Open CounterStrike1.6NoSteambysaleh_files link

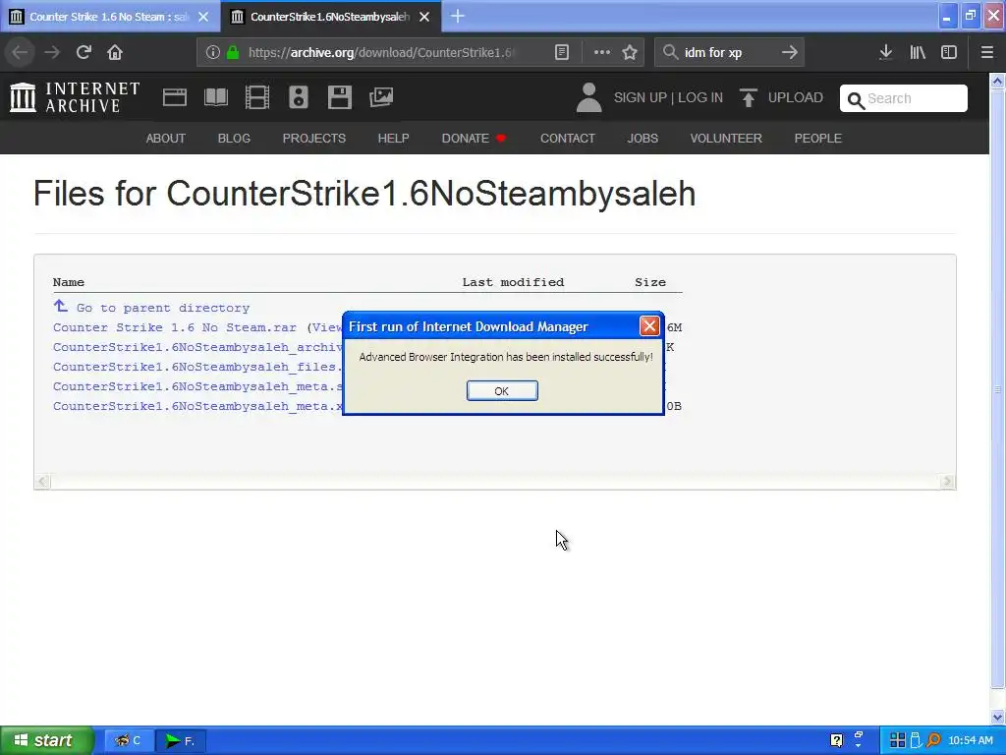(197, 368)
